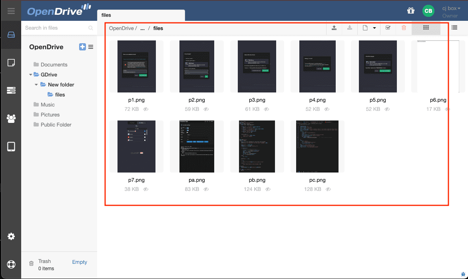468x279 pixels.
Task: Open the users group sidebar icon
Action: click(x=11, y=118)
